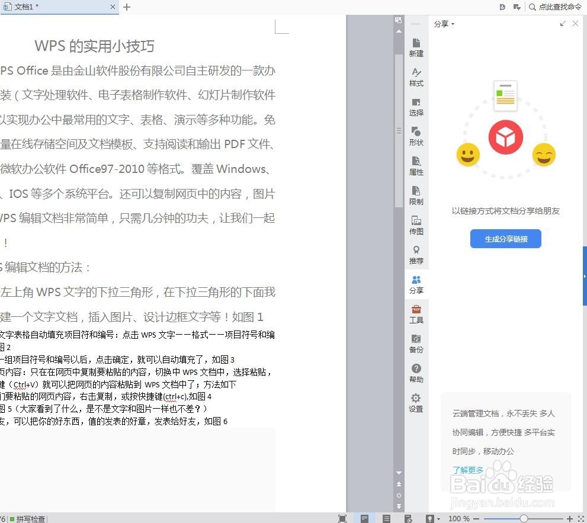
Task: Click the ruler toggle icon above scrollbar
Action: (x=399, y=20)
